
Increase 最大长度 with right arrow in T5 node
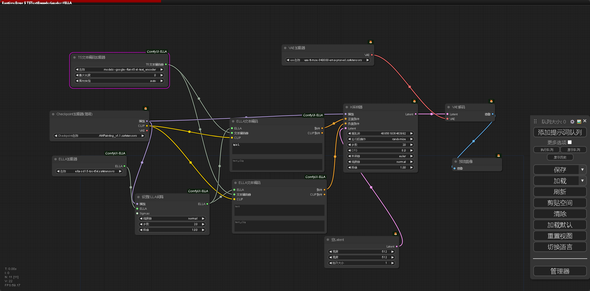pyautogui.click(x=162, y=75)
